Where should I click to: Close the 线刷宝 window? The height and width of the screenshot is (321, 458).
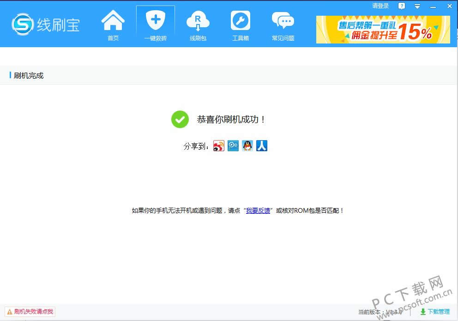pyautogui.click(x=449, y=6)
